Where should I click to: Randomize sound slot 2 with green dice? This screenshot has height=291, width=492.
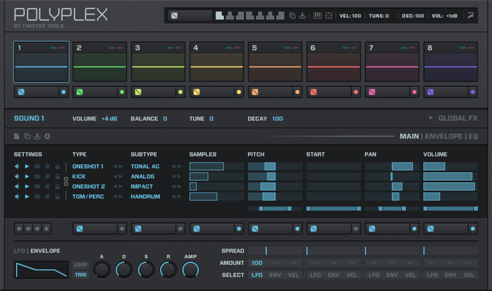(80, 92)
